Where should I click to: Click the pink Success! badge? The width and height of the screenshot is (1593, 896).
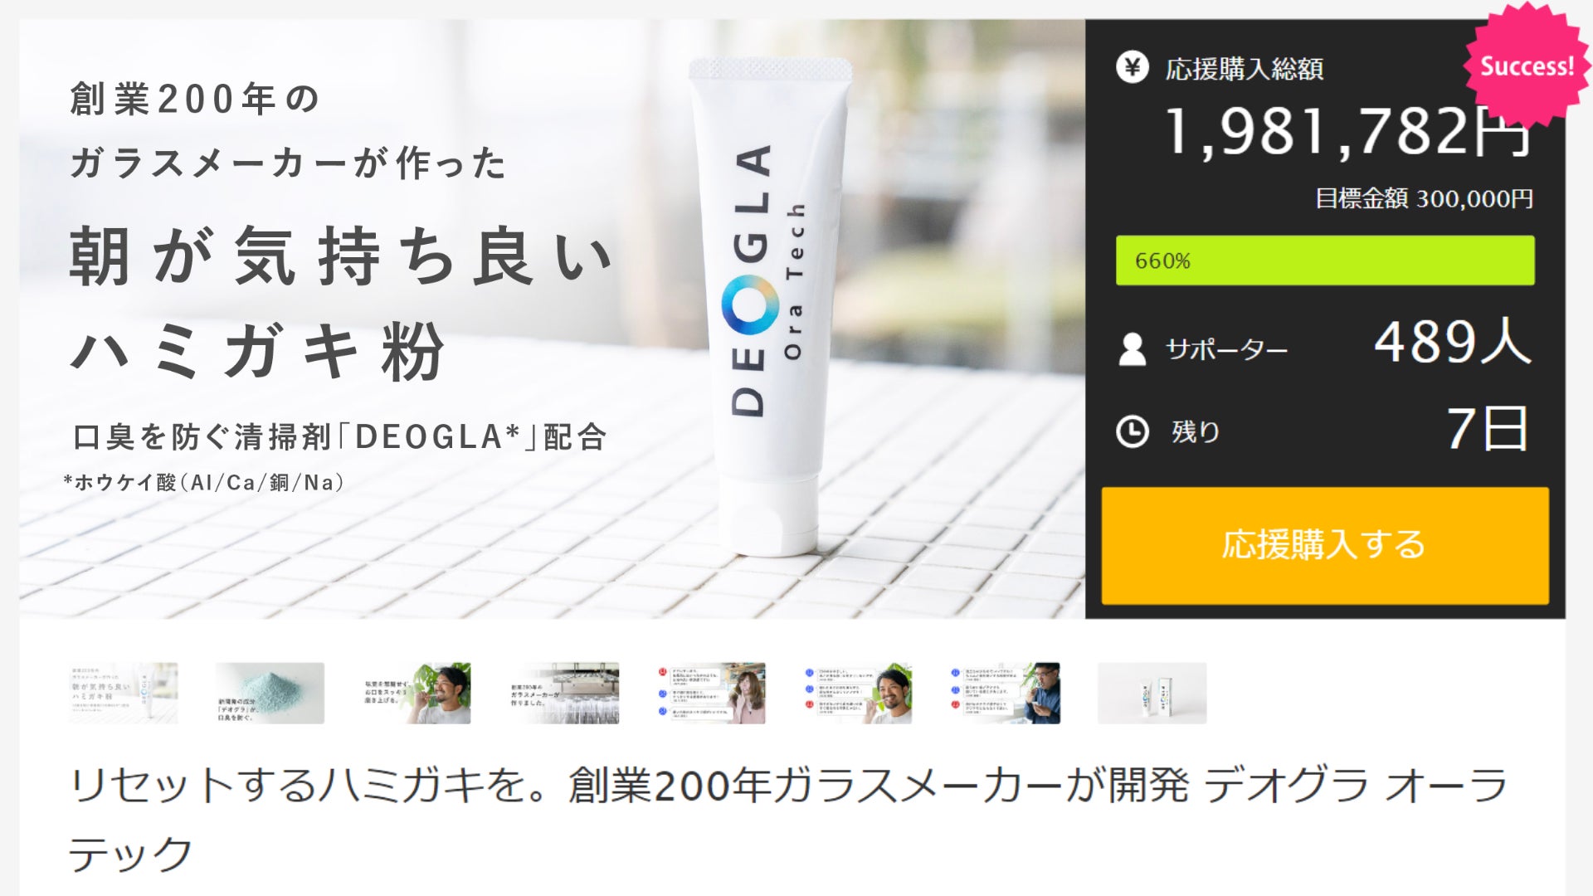pos(1527,65)
